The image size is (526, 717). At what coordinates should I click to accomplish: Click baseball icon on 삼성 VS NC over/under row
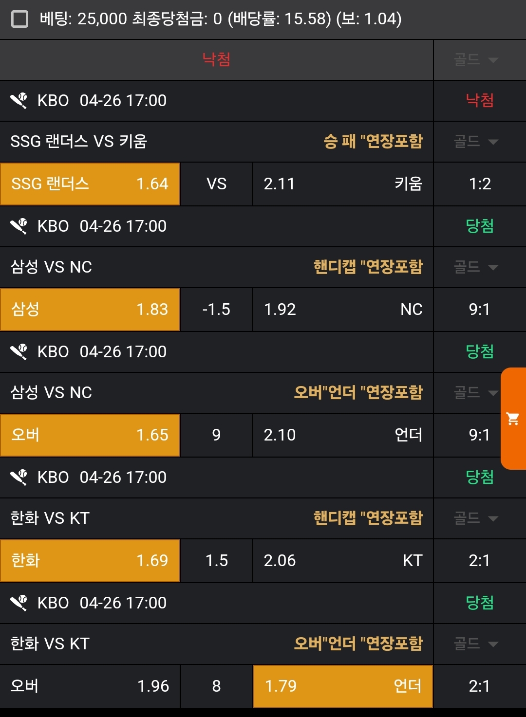tap(19, 352)
